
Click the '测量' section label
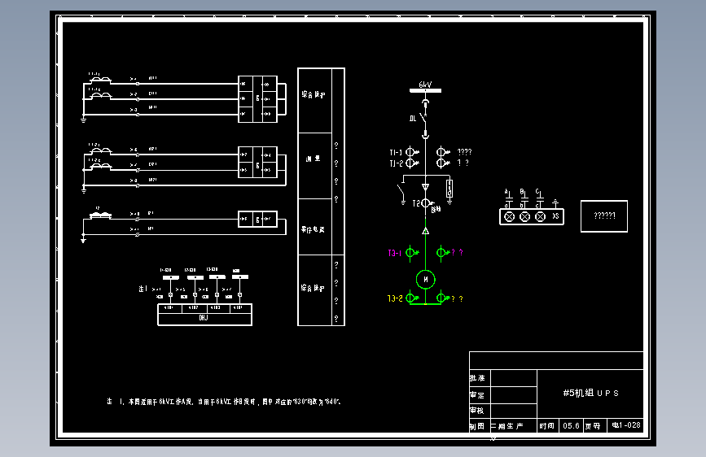313,159
